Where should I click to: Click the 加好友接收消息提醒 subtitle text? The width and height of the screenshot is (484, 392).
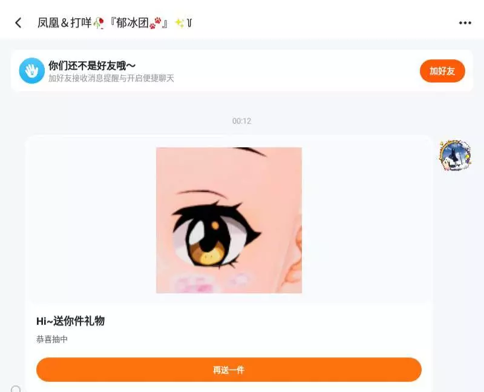coord(111,78)
